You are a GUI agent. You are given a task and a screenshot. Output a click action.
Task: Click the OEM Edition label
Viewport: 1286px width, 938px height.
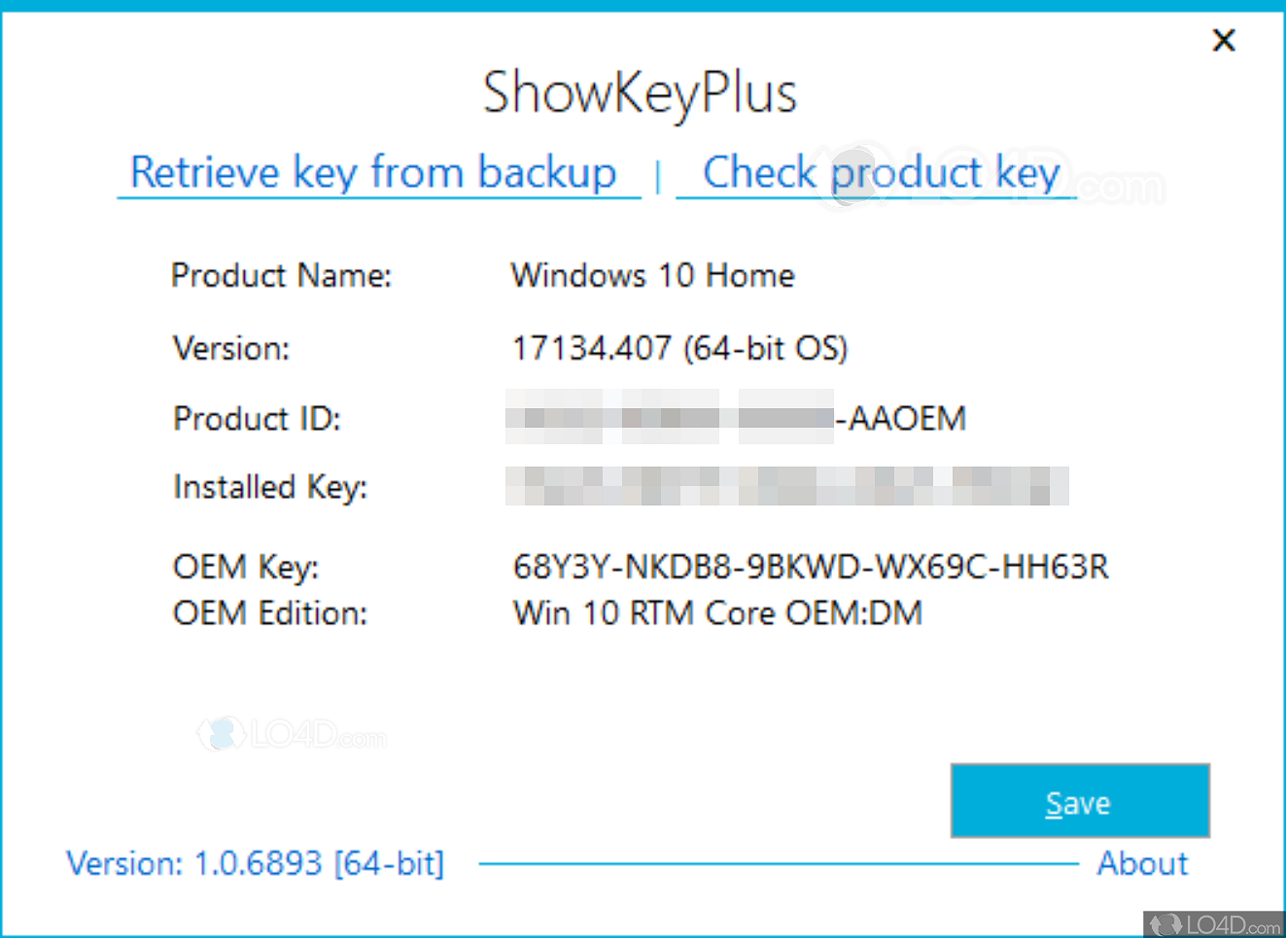(x=270, y=613)
